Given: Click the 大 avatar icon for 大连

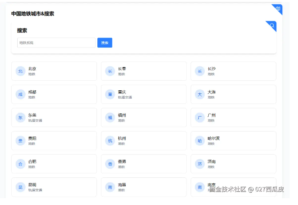Looking at the screenshot, I should 200,94.
